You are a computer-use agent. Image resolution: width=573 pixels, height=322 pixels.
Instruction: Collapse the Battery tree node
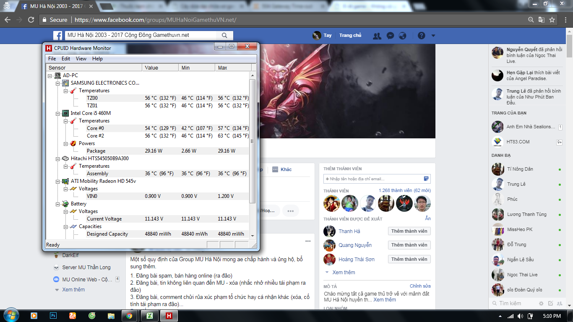[x=58, y=204]
